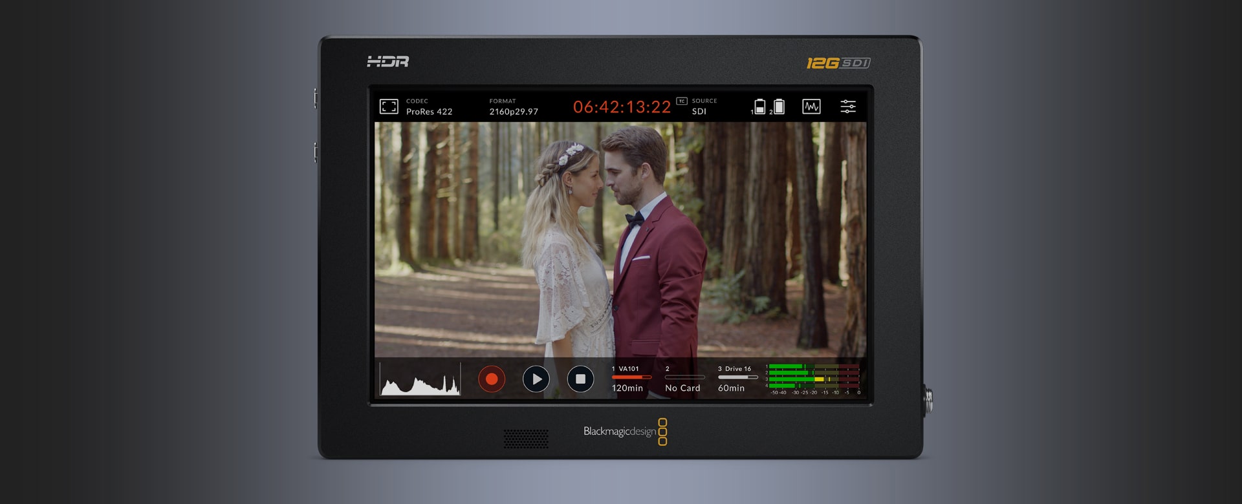Tap the red 06:42:13:22 timecode display
This screenshot has height=504, width=1242.
tap(622, 107)
